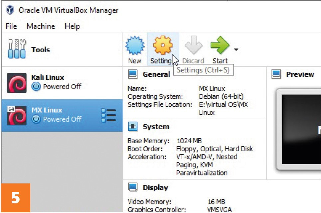Image resolution: width=321 pixels, height=213 pixels.
Task: Click the Kali Linux VM icon
Action: coord(17,83)
